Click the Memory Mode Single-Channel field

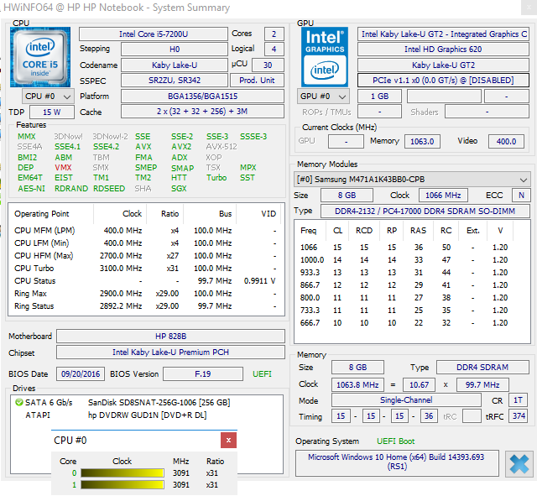pos(406,400)
